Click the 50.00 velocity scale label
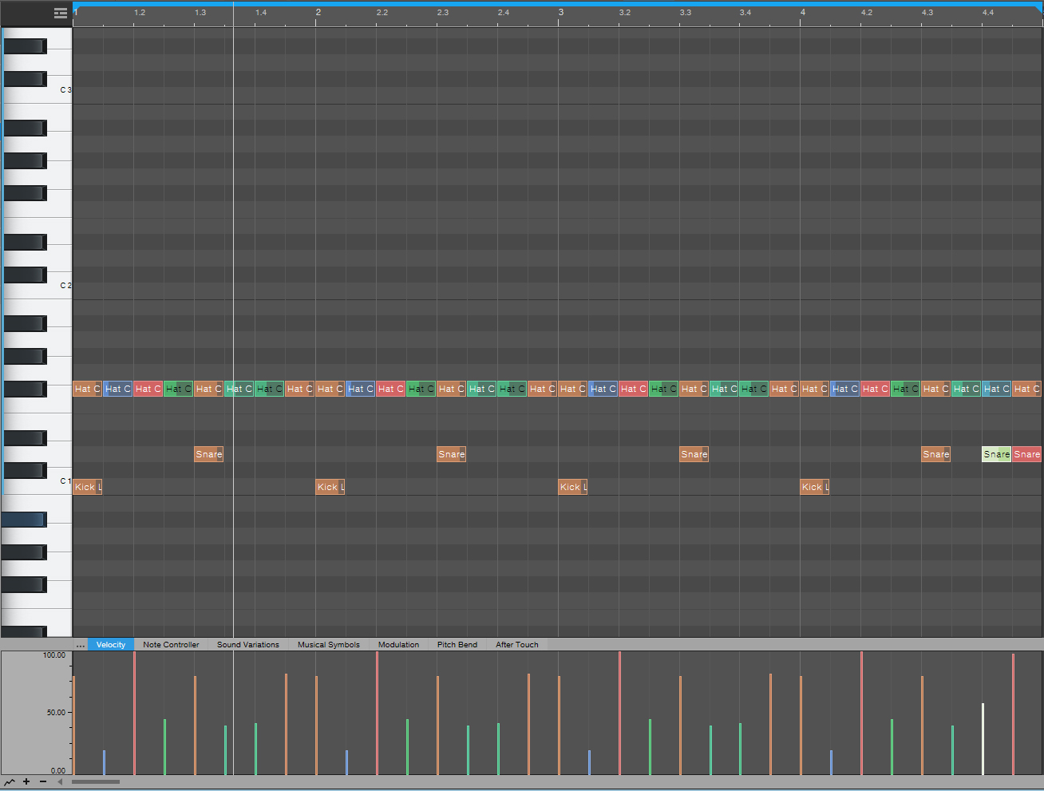This screenshot has width=1044, height=791. point(56,713)
